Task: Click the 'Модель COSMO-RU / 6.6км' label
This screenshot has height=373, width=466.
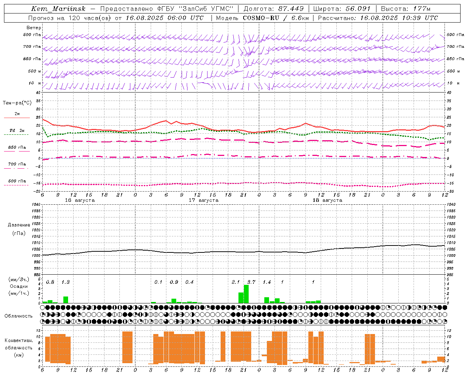Action: tap(262, 18)
